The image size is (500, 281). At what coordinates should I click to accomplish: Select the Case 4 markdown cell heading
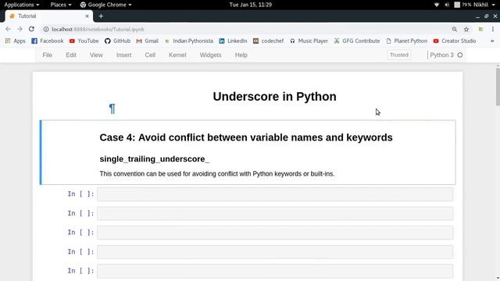tap(246, 137)
